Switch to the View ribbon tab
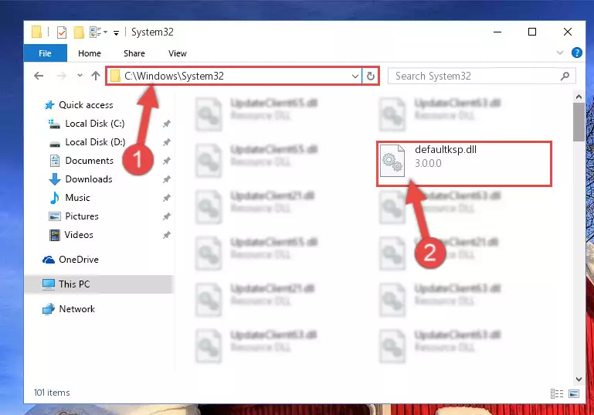Image resolution: width=594 pixels, height=415 pixels. (x=178, y=53)
